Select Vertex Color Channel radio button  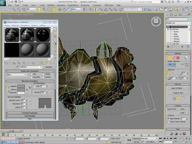point(168,122)
